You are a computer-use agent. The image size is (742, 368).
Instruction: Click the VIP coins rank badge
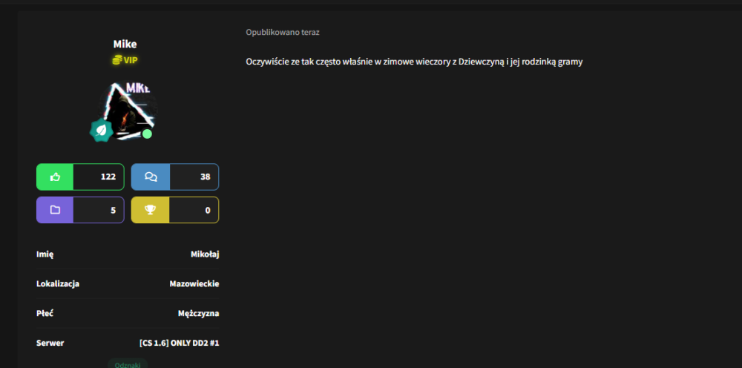pyautogui.click(x=125, y=60)
